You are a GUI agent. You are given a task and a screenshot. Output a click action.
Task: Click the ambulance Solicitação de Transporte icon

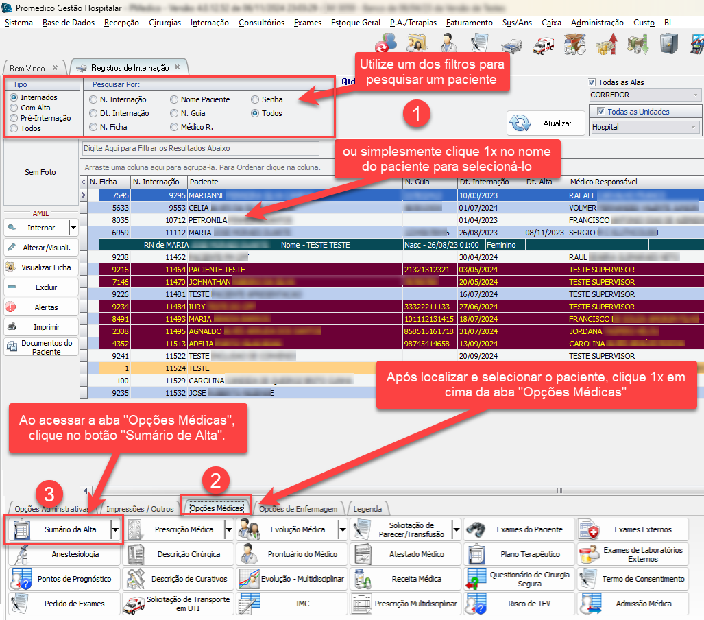(131, 604)
